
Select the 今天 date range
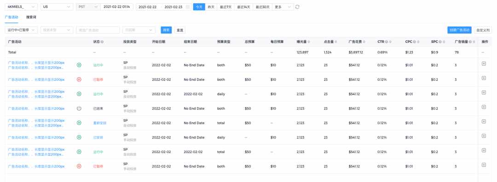[x=199, y=6]
